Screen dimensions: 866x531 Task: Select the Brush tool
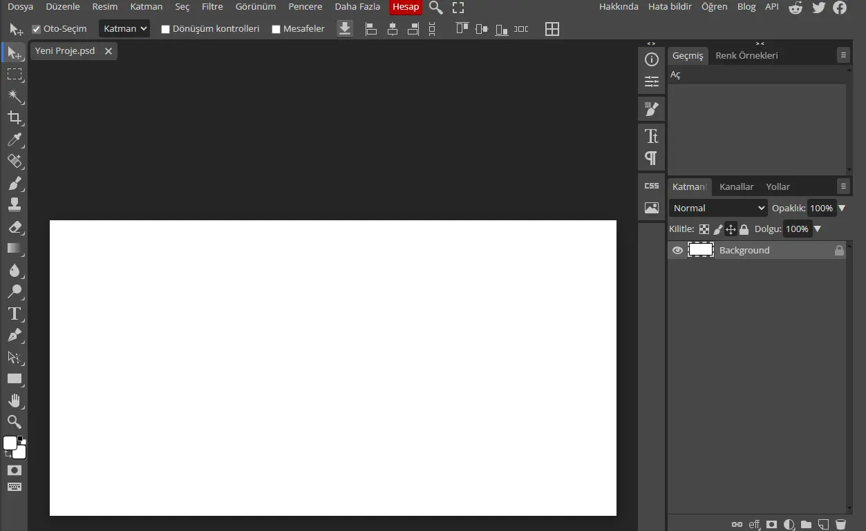pyautogui.click(x=15, y=183)
